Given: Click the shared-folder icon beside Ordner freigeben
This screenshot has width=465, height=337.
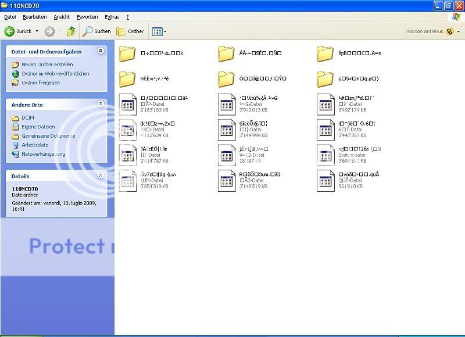Looking at the screenshot, I should pyautogui.click(x=15, y=83).
